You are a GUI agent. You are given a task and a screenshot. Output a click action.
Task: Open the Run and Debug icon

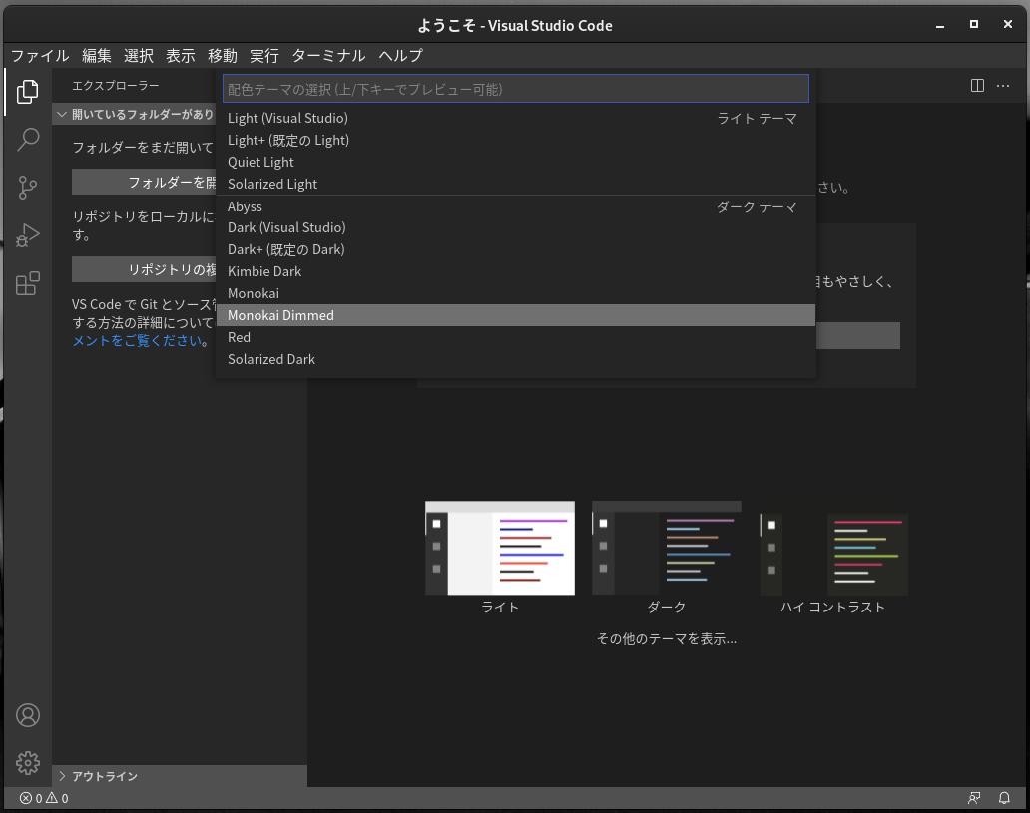pos(28,235)
